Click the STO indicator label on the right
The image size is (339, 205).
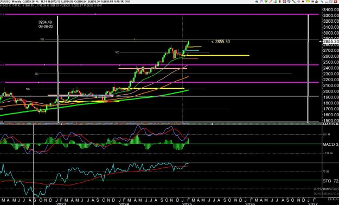[x=330, y=181]
